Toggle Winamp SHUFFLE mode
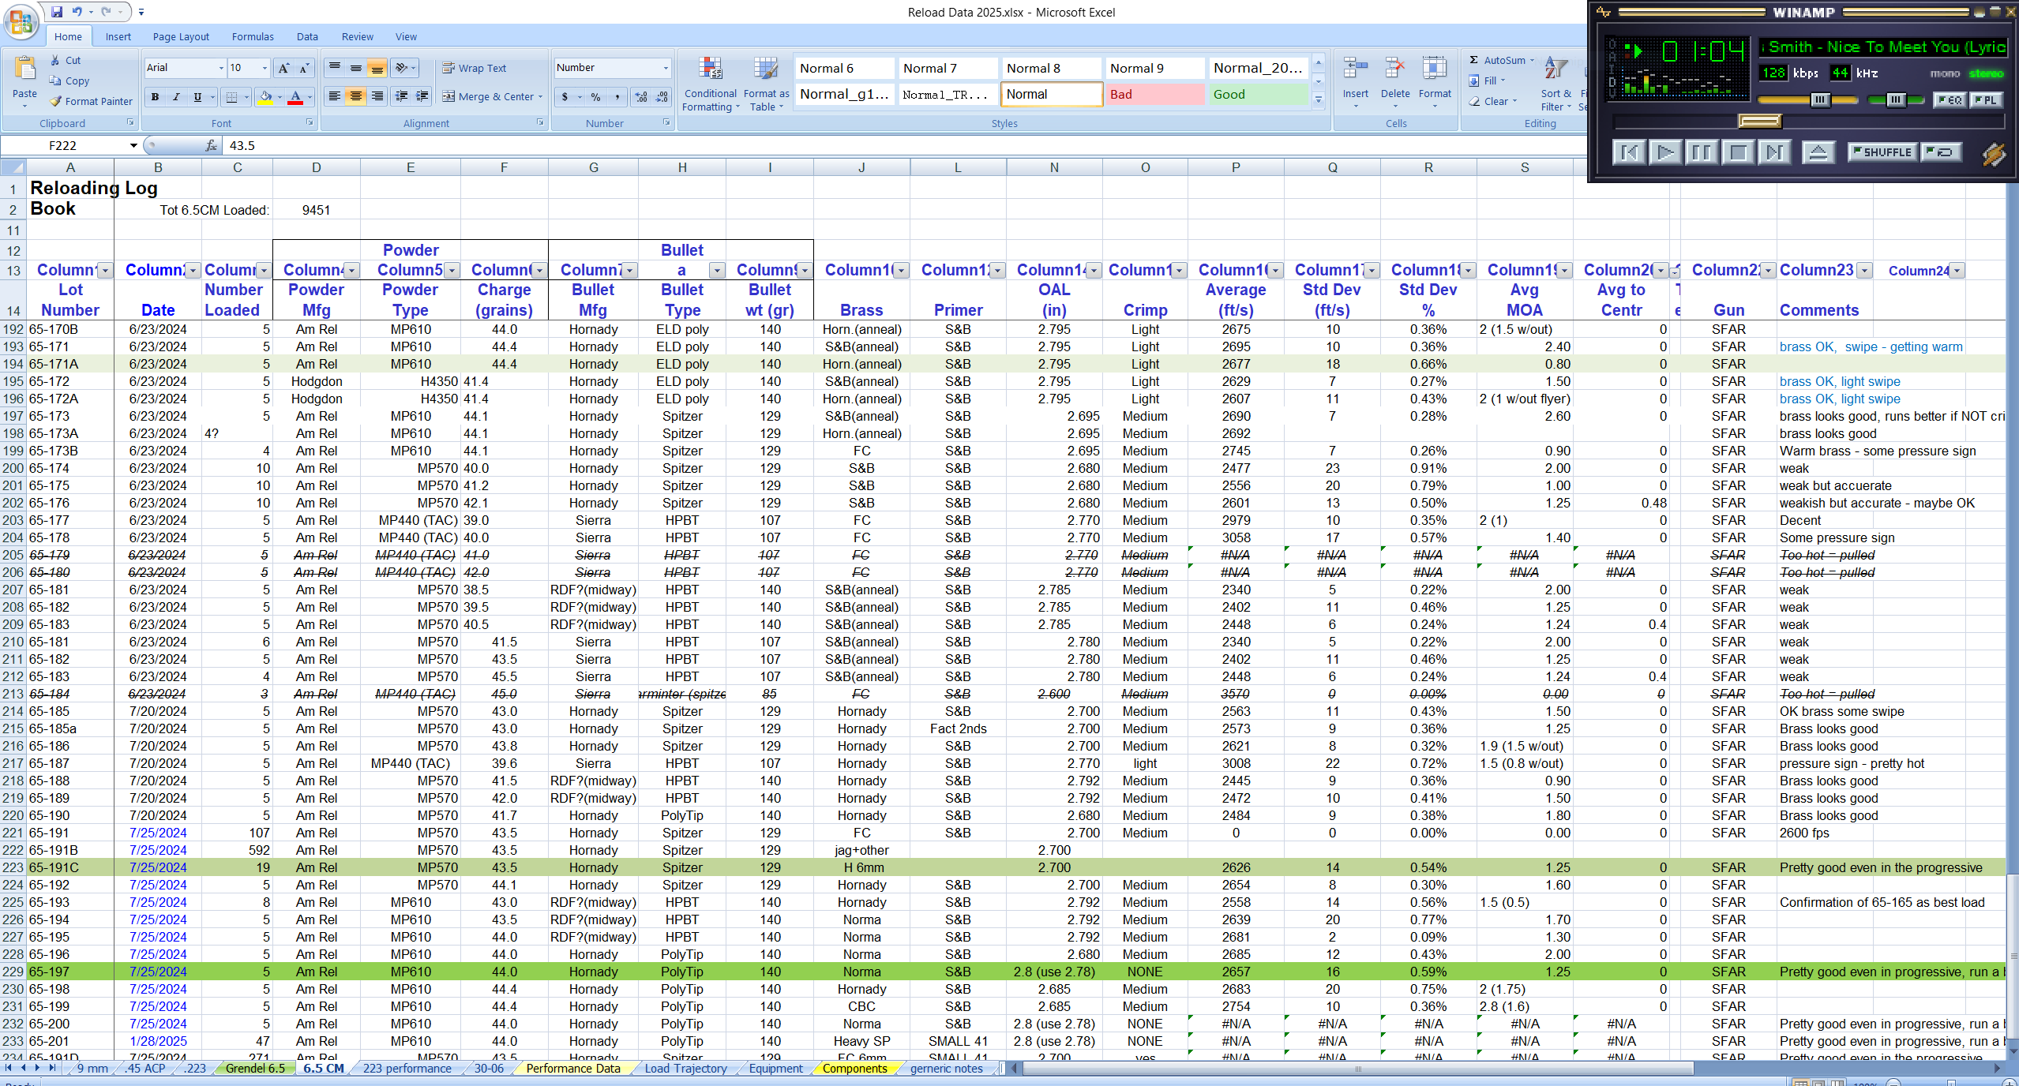Image resolution: width=2019 pixels, height=1086 pixels. pyautogui.click(x=1882, y=152)
